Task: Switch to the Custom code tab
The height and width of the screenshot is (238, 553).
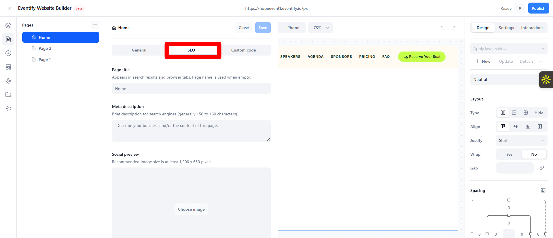Action: [x=243, y=50]
